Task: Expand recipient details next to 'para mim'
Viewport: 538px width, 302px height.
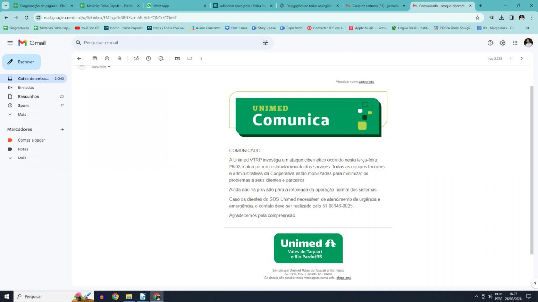Action: [109, 67]
